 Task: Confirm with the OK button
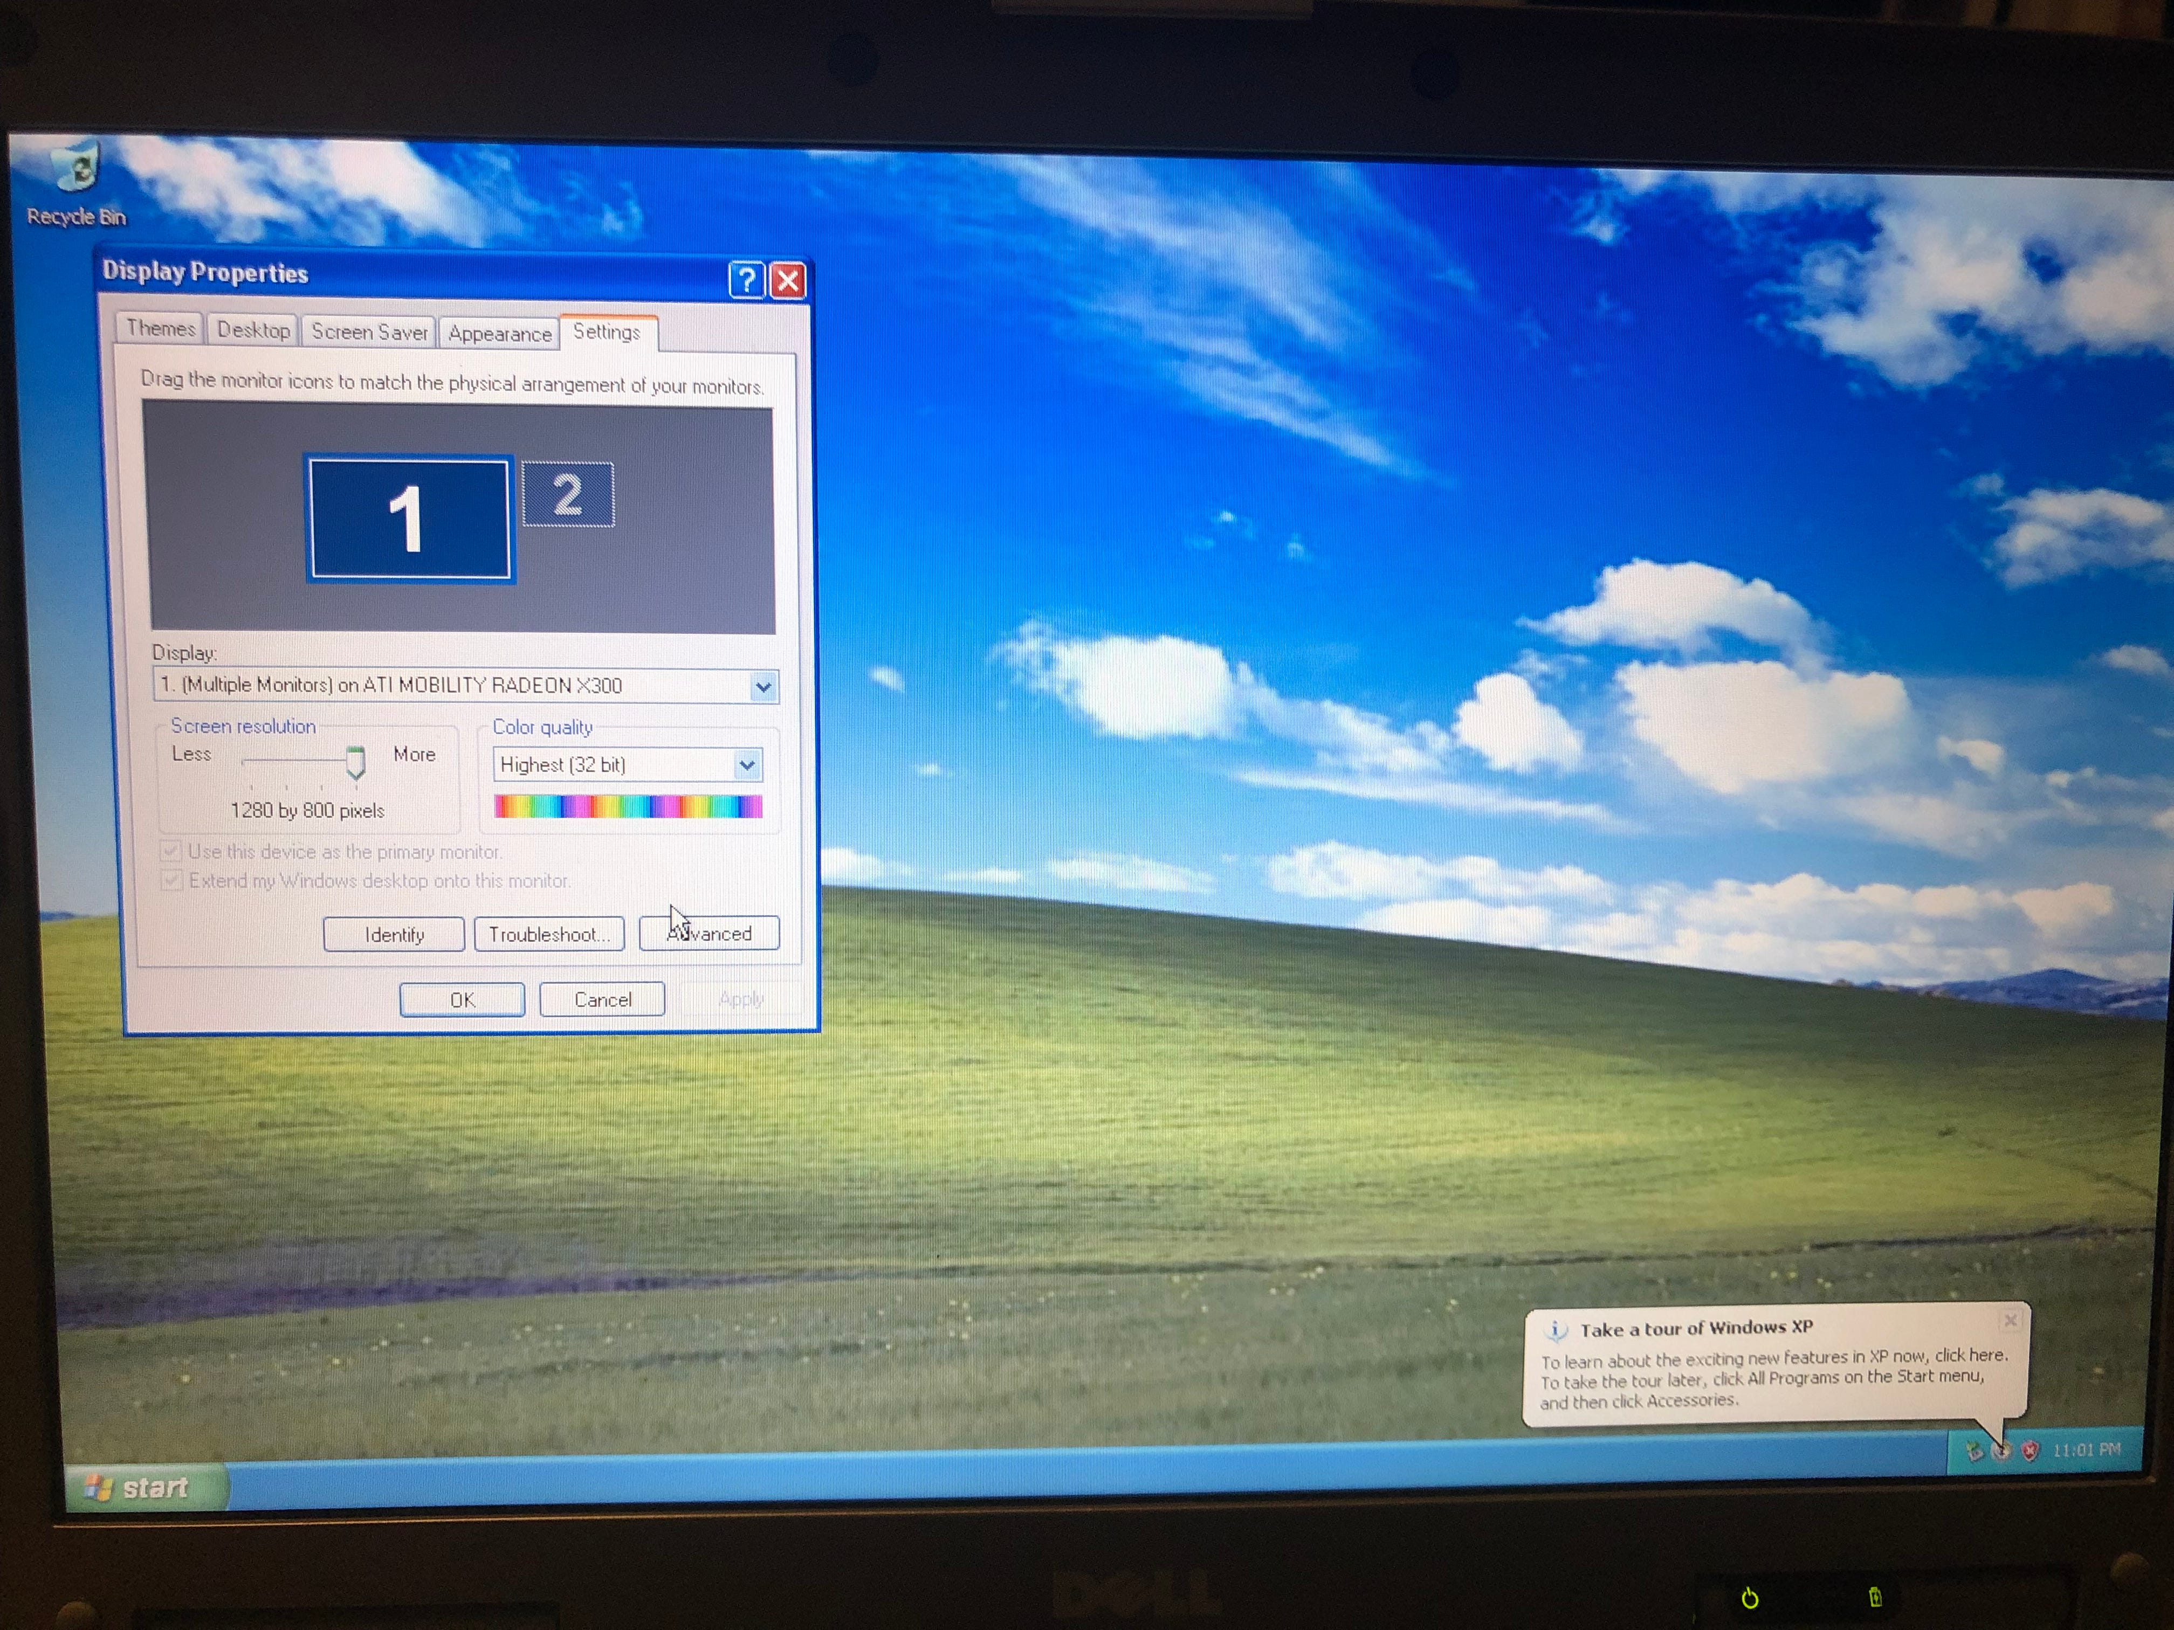coord(462,1000)
